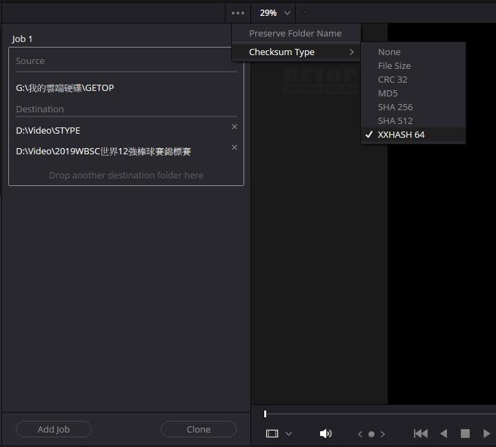The image size is (496, 447).
Task: Click the Drop another destination folder area
Action: 126,176
